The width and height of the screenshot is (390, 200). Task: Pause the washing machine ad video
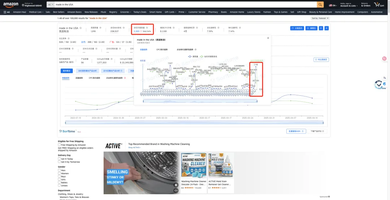click(176, 185)
